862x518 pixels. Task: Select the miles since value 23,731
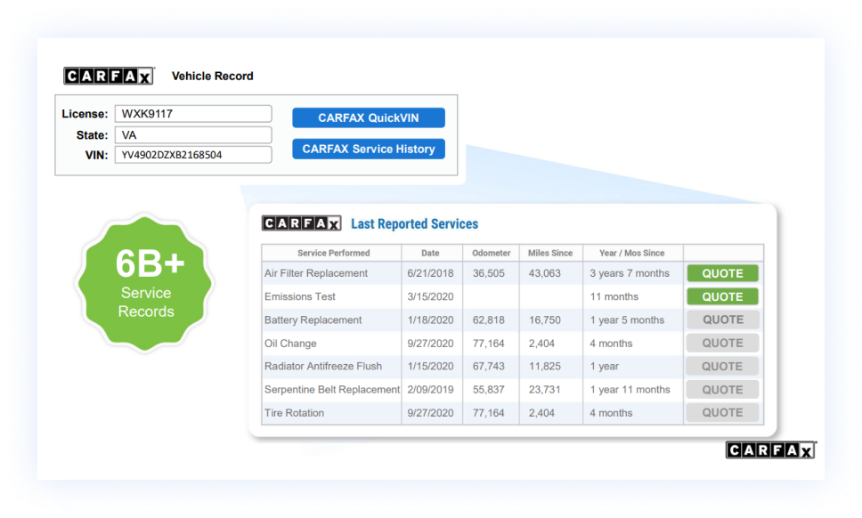point(545,390)
